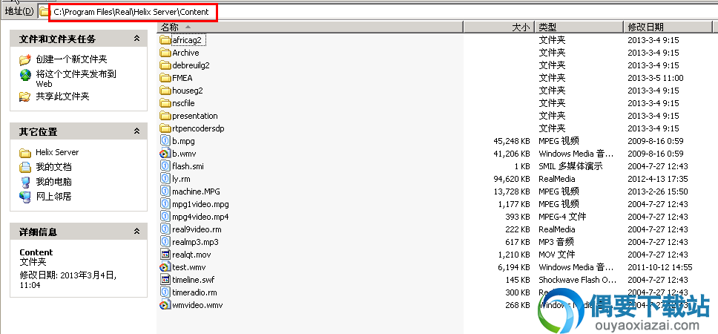Select the 2011-10-12 14:55 date cell
The image size is (718, 334).
660,266
